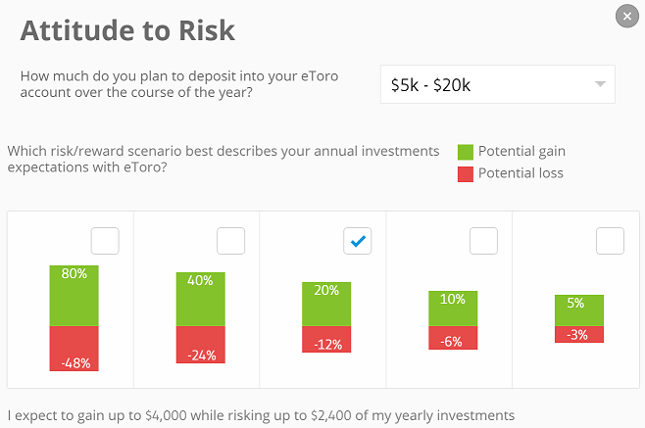645x428 pixels.
Task: Check the 10% gain scenario checkbox
Action: (x=484, y=241)
